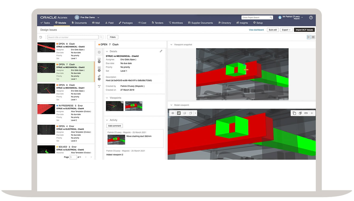Select viewpoint 2 thumbnail under Viewpoints

tap(134, 106)
